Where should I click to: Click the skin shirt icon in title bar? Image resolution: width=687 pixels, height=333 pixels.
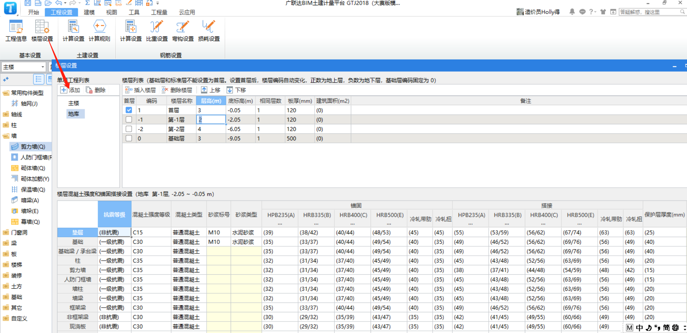(603, 12)
